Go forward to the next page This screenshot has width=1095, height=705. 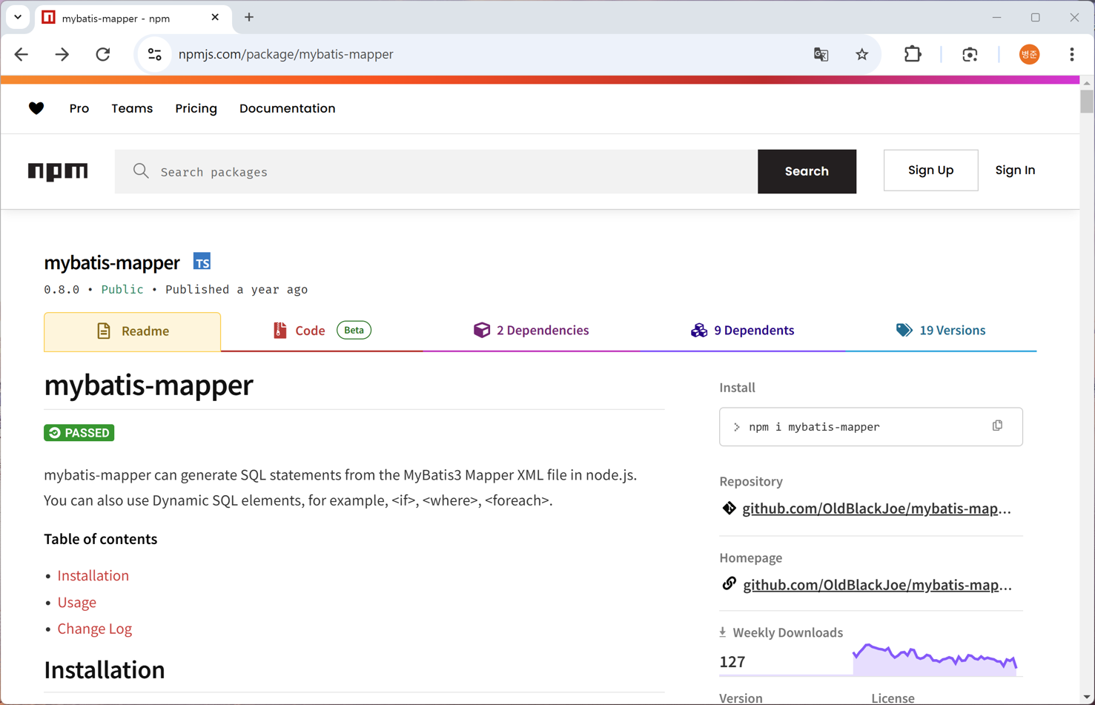tap(62, 54)
